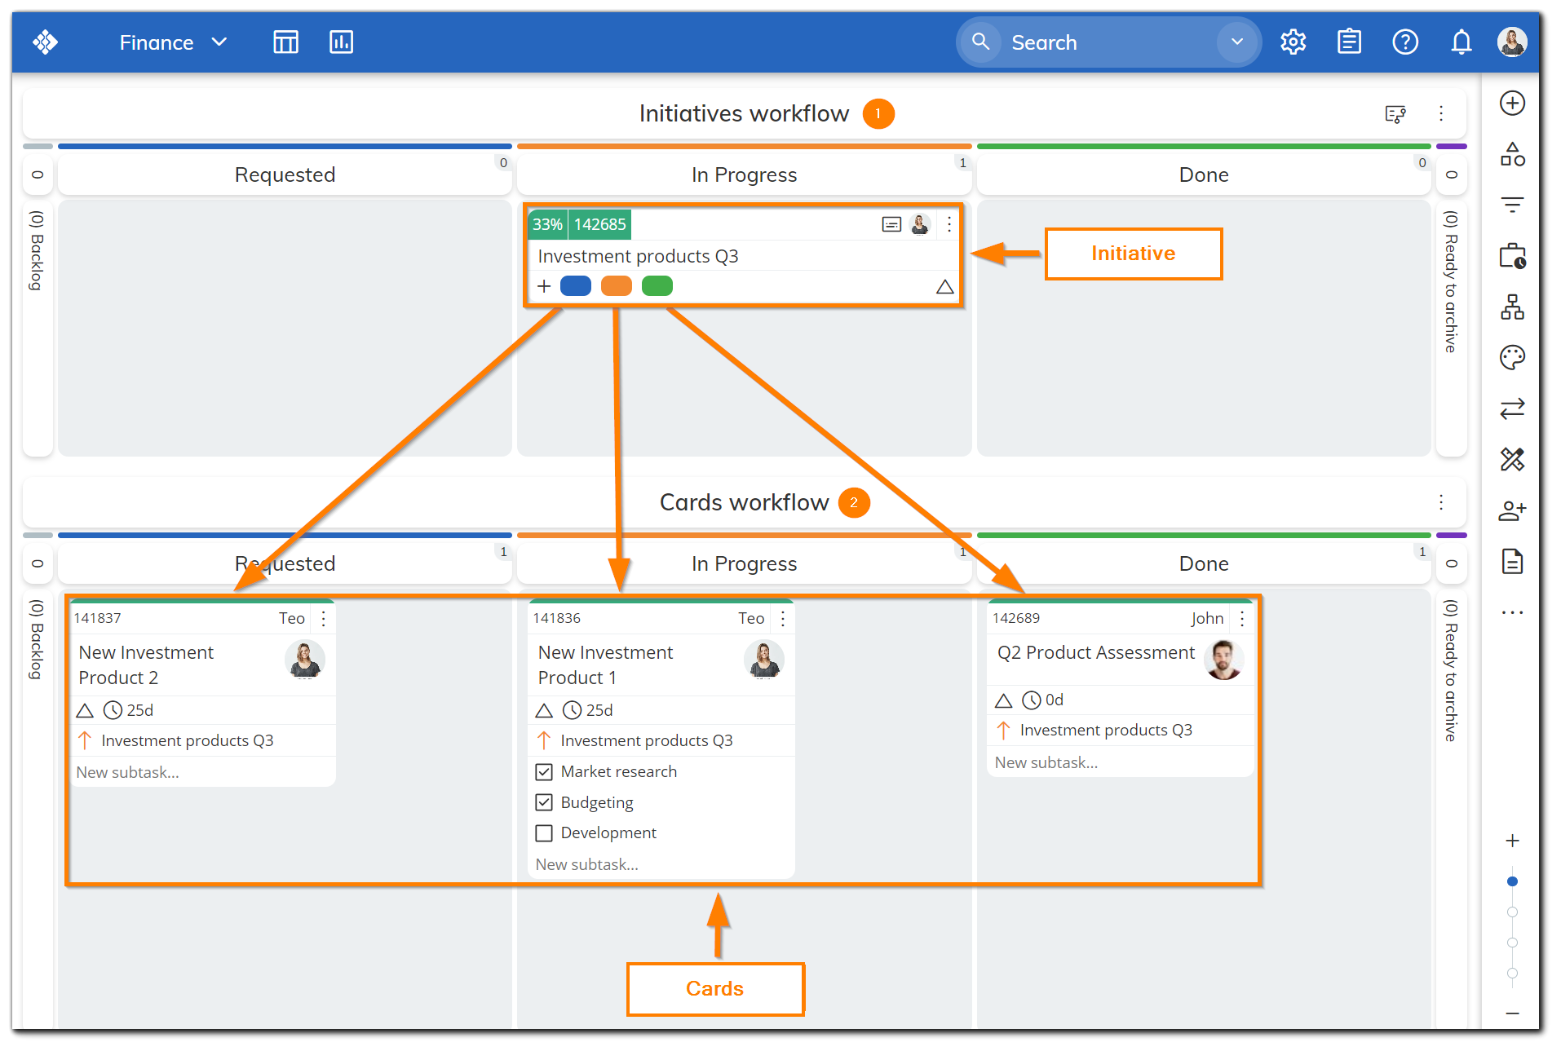
Task: Click the invite-user icon in right sidebar
Action: pos(1513,510)
